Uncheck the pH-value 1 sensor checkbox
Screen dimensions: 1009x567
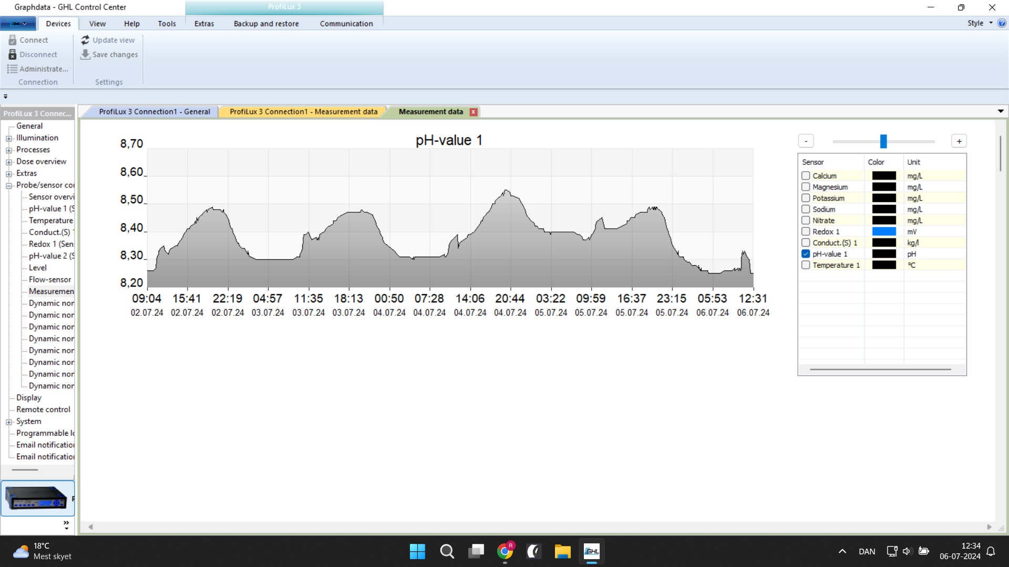(x=806, y=254)
